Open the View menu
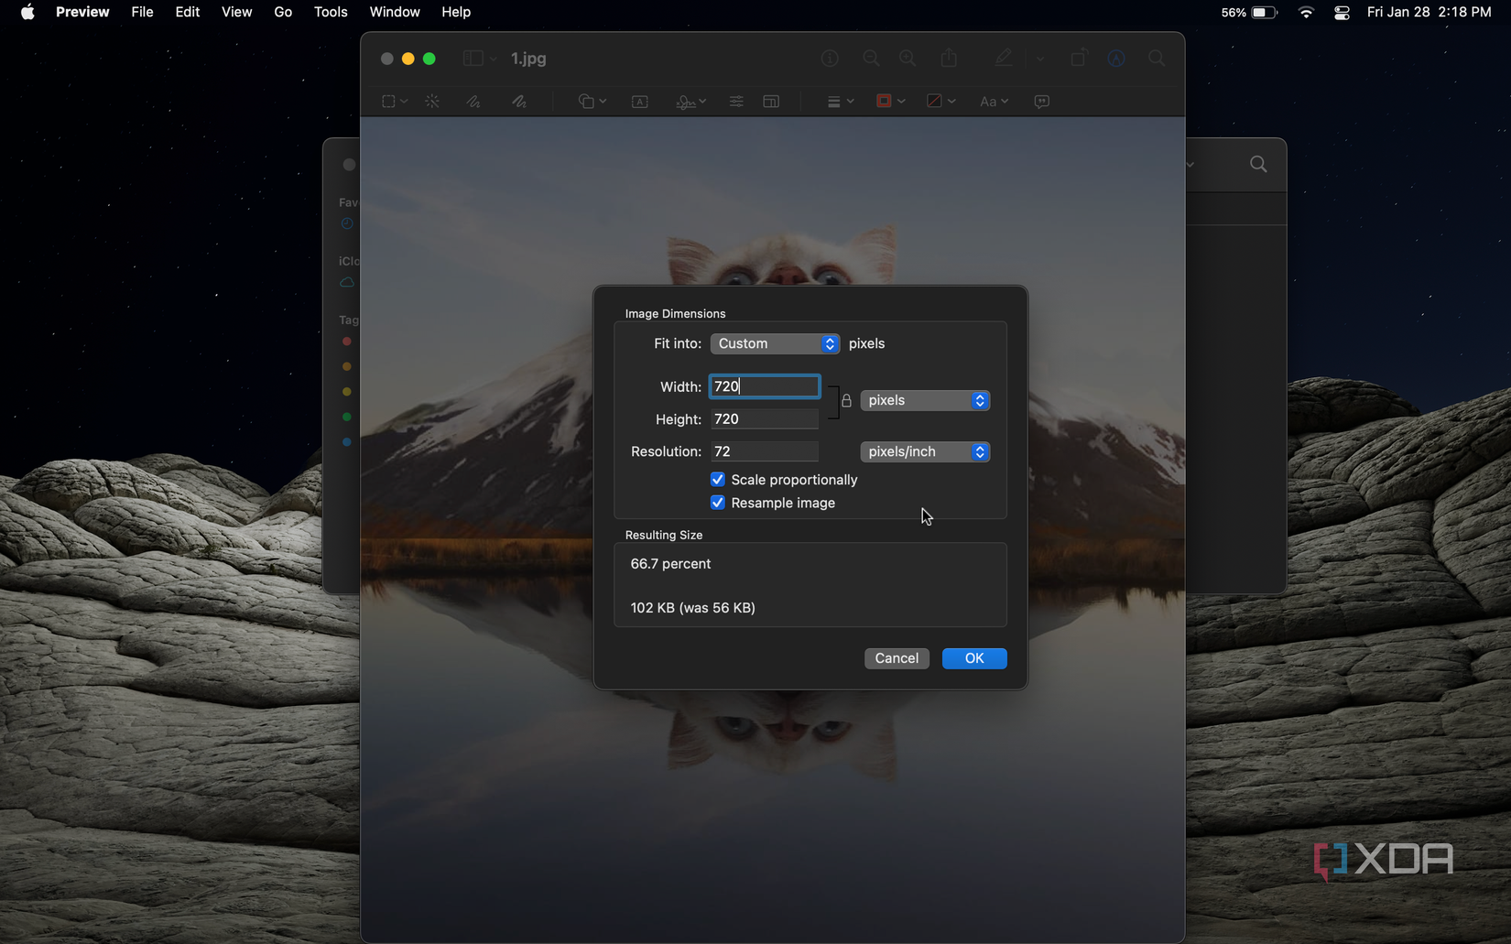The width and height of the screenshot is (1511, 944). (x=236, y=12)
